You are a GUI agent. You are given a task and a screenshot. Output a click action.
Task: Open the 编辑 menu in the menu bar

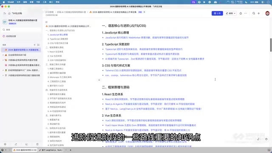point(25,2)
